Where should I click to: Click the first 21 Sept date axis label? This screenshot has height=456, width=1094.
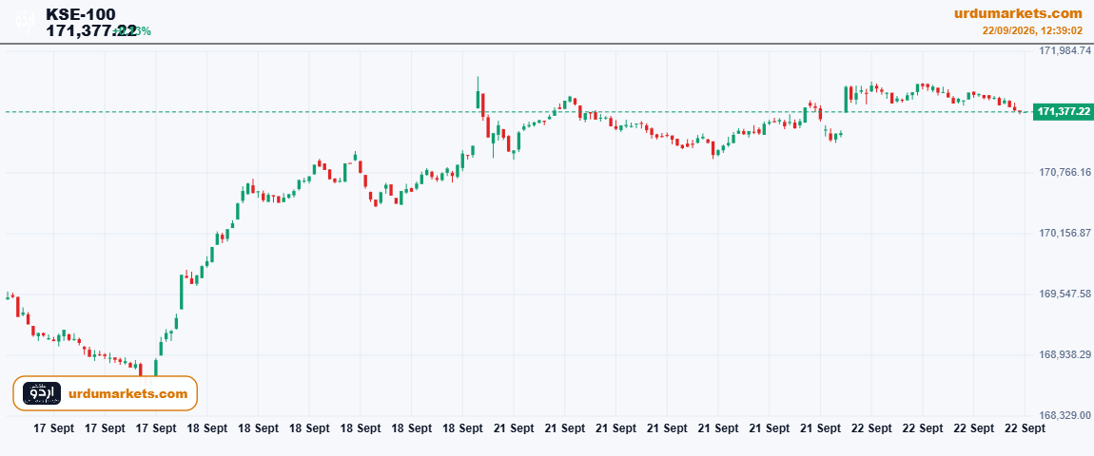pos(514,428)
